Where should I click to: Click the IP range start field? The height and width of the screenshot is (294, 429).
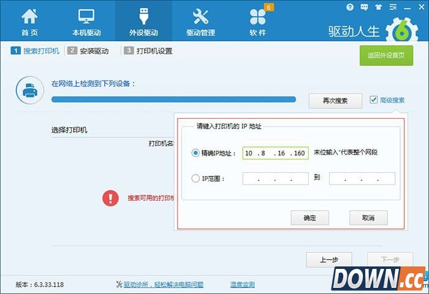276,179
